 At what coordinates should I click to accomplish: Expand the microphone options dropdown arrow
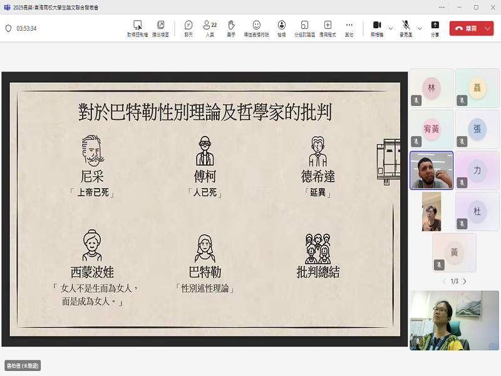(420, 28)
